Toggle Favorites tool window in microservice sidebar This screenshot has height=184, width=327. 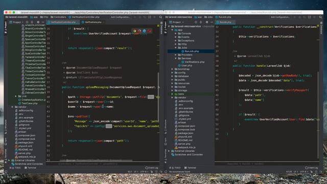click(166, 156)
